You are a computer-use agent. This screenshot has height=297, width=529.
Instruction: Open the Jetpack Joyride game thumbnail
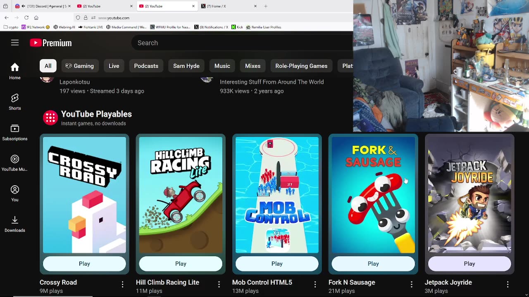coord(469,195)
